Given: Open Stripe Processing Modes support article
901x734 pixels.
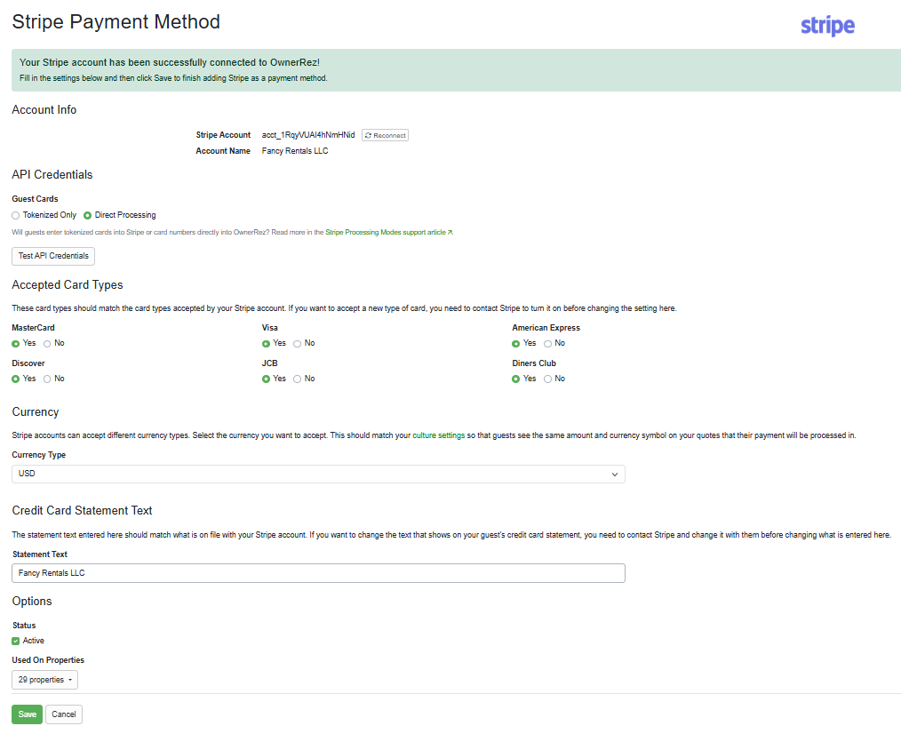Looking at the screenshot, I should (x=389, y=232).
